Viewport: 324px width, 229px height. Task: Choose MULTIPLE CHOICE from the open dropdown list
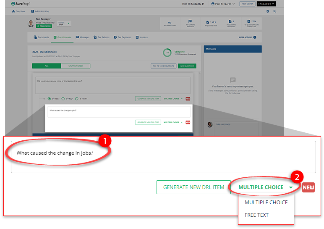(266, 202)
